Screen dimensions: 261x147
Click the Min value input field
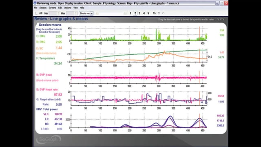pyautogui.click(x=53, y=13)
